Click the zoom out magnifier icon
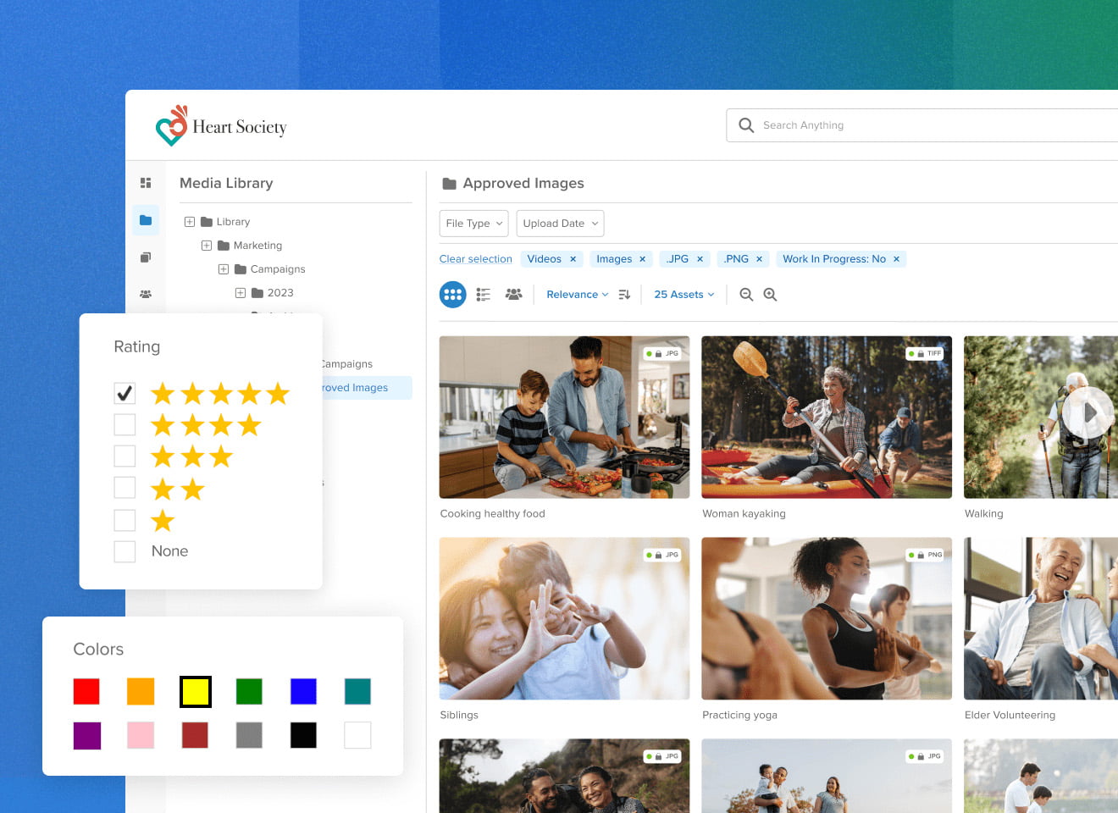 click(746, 295)
